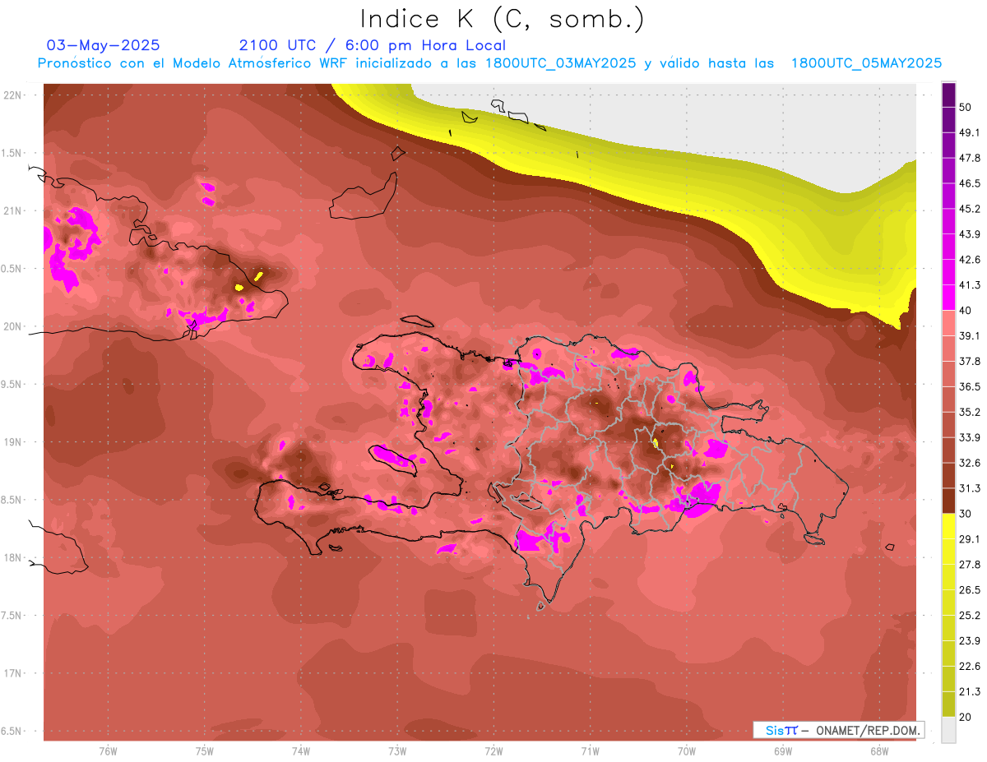Select the '33.9' legend value

969,437
